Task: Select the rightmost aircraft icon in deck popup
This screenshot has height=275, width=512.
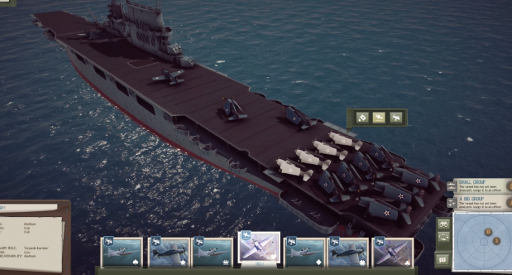Action: tap(396, 117)
